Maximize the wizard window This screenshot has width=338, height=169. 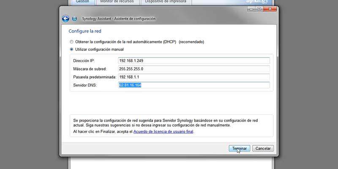click(x=259, y=9)
